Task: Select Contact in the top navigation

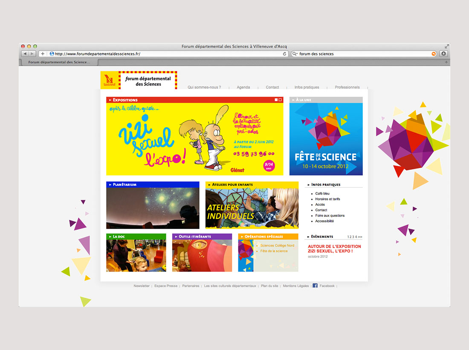Action: (272, 87)
